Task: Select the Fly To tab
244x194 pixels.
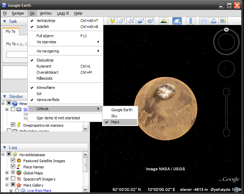Action: [x=10, y=31]
